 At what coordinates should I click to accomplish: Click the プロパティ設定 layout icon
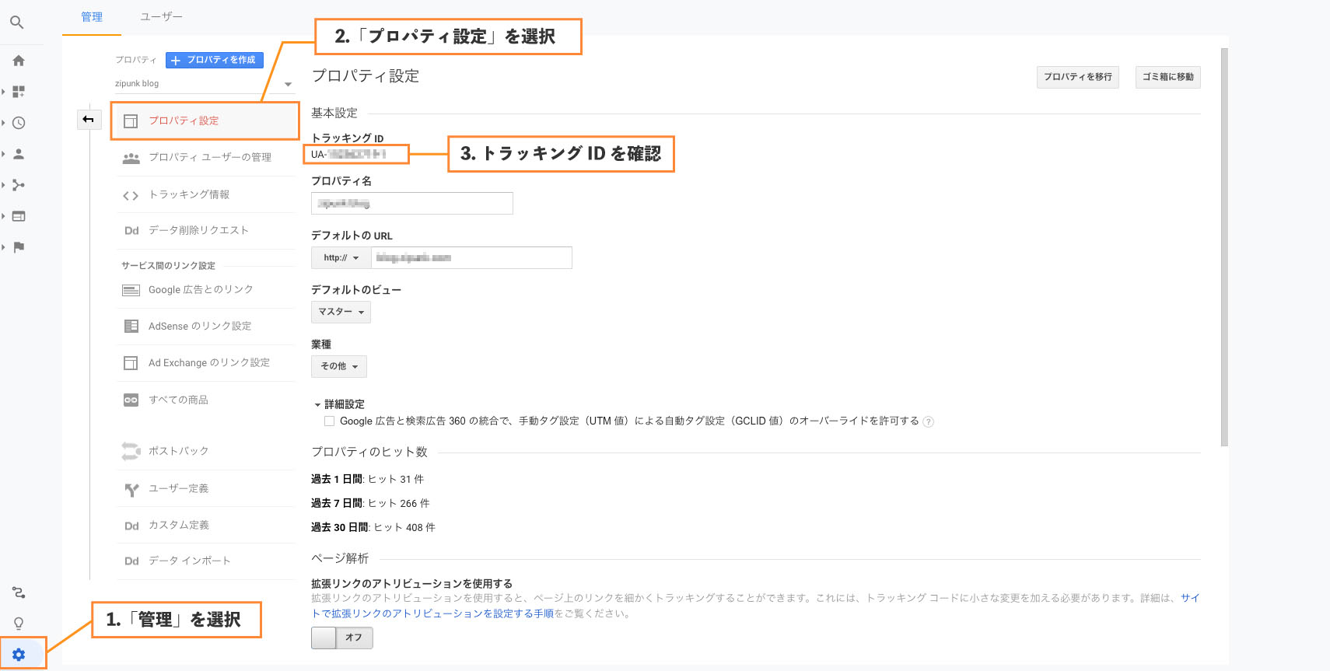[x=131, y=121]
